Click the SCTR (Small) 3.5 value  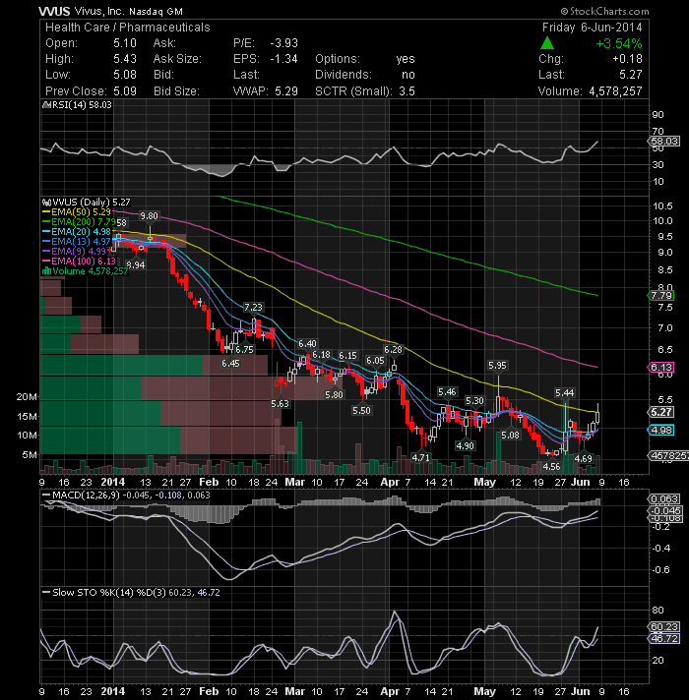pyautogui.click(x=407, y=91)
